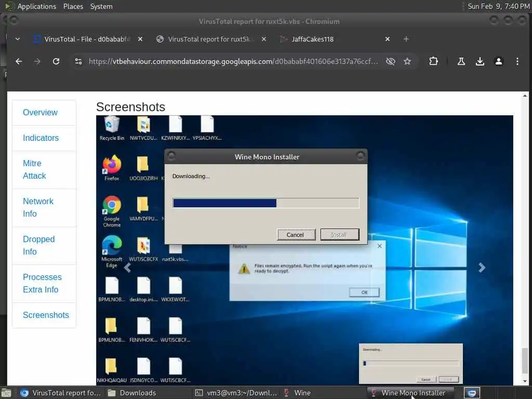Open the Chromium three-dot menu
The height and width of the screenshot is (399, 532).
tap(517, 61)
